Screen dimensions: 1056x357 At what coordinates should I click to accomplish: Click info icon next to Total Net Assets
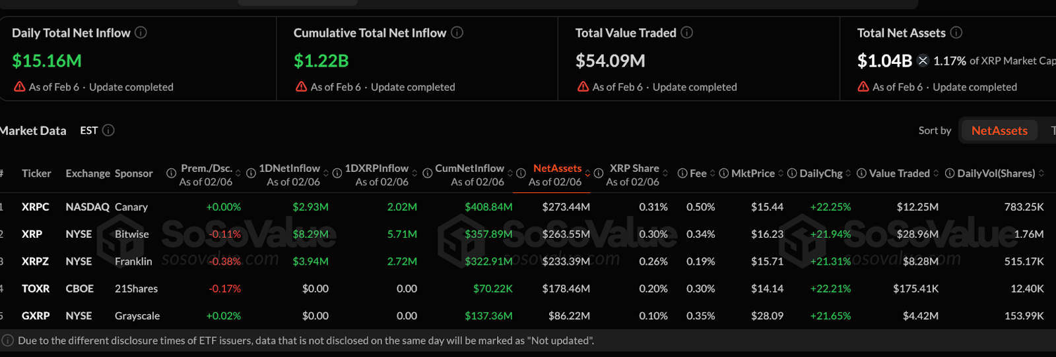click(956, 32)
